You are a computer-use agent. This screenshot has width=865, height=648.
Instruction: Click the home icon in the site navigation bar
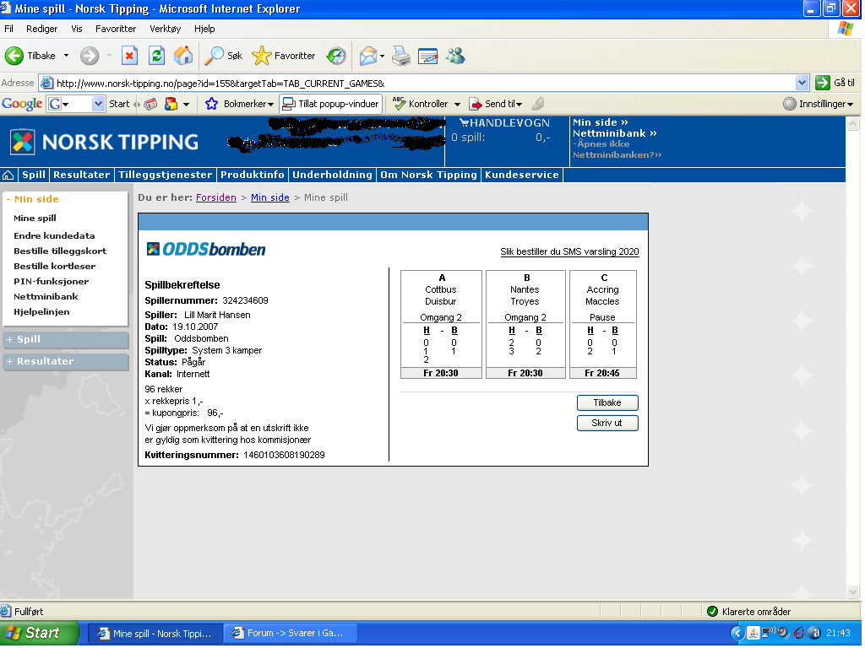tap(8, 175)
